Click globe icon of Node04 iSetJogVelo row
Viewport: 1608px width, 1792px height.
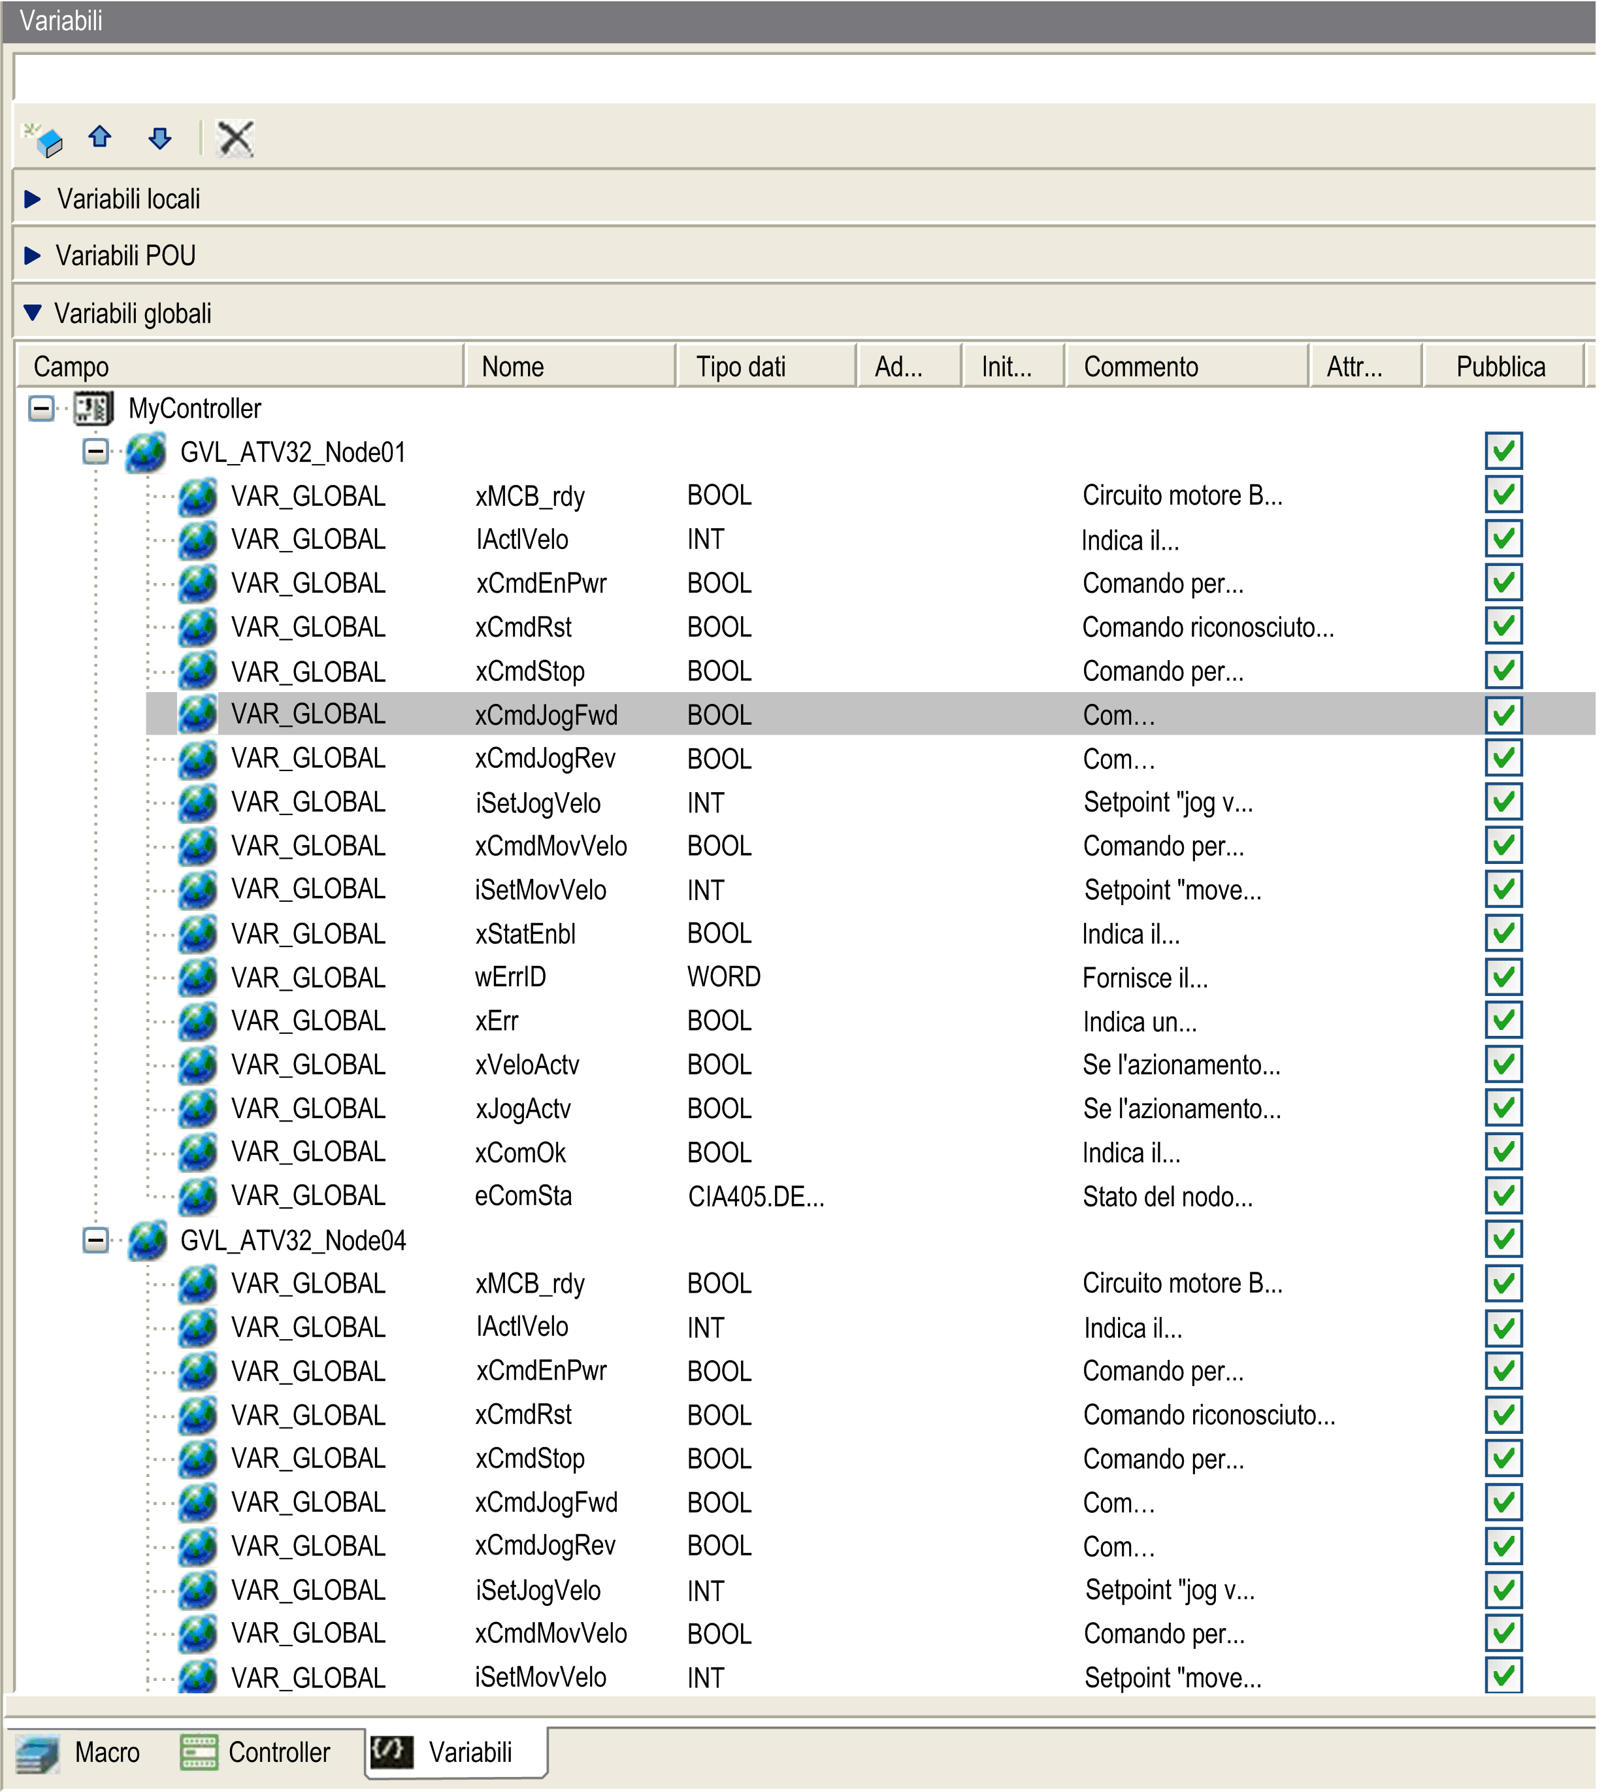click(x=198, y=1591)
